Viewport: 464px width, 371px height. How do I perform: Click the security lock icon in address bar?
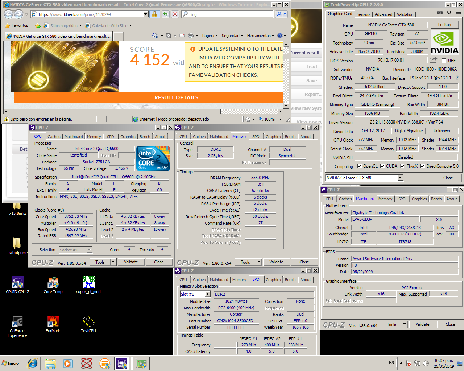coord(154,14)
